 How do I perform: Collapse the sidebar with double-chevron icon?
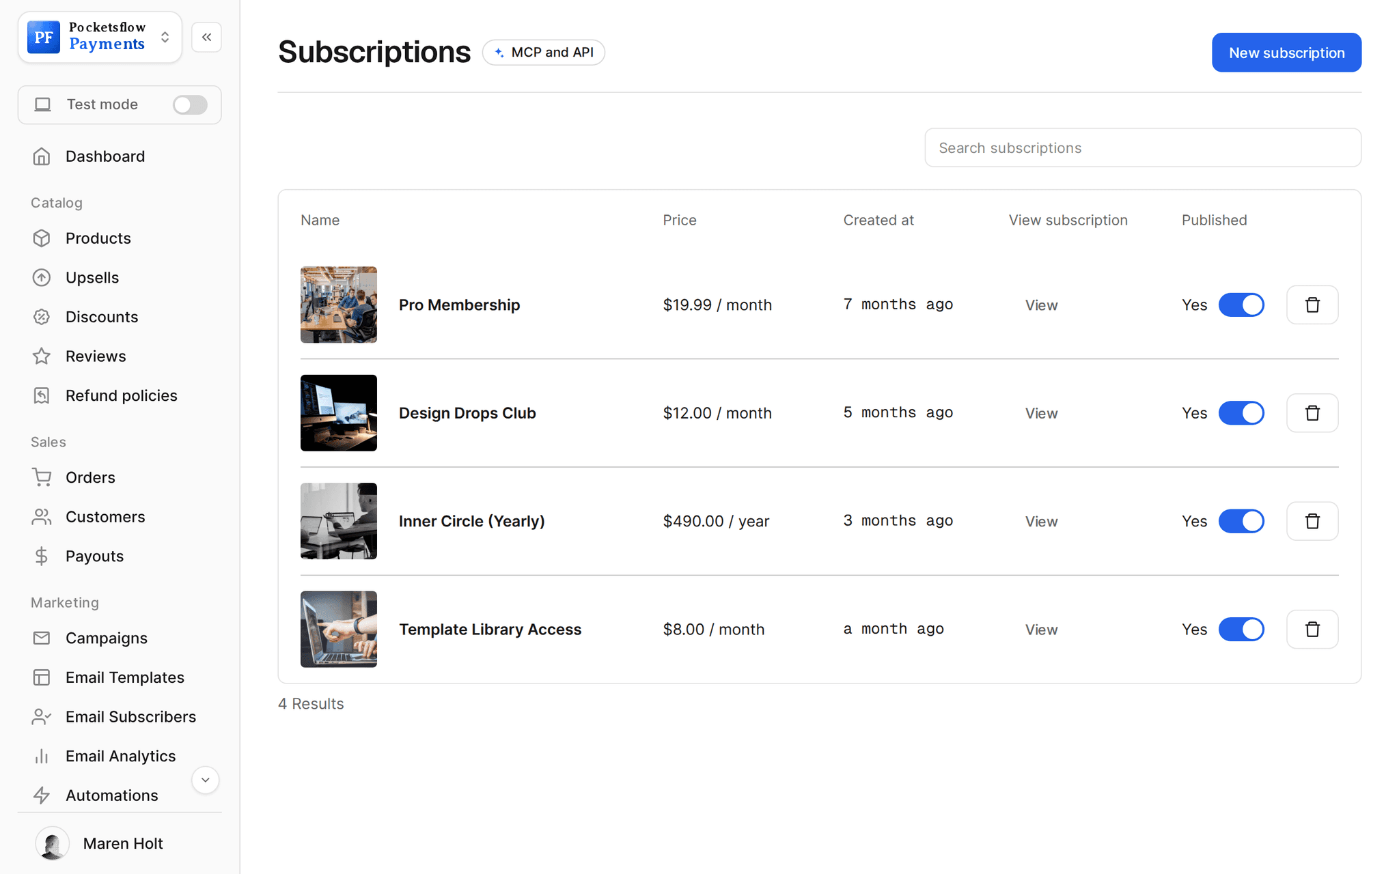(207, 37)
